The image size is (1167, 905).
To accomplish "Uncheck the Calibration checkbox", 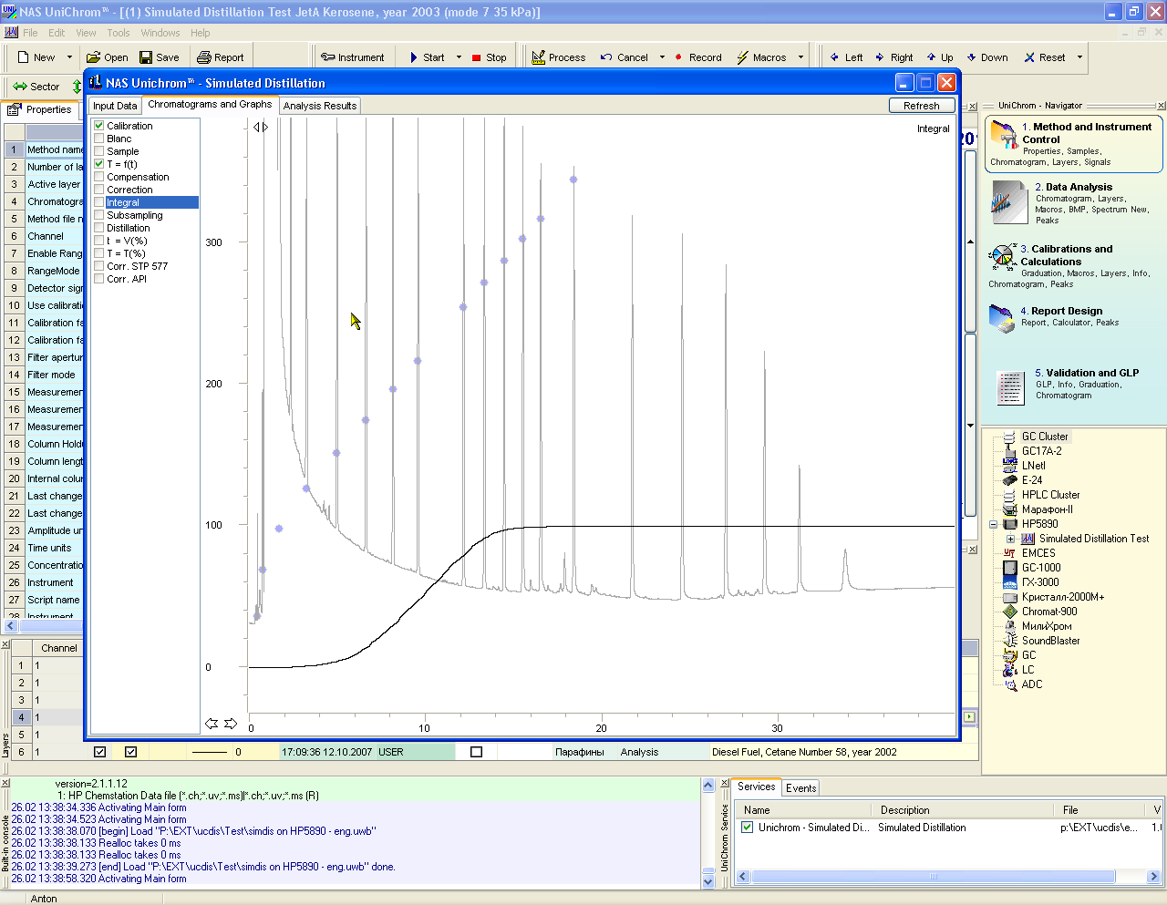I will click(x=99, y=126).
